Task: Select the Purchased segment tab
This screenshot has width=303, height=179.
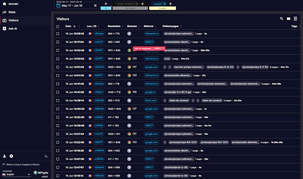Action: click(x=130, y=8)
